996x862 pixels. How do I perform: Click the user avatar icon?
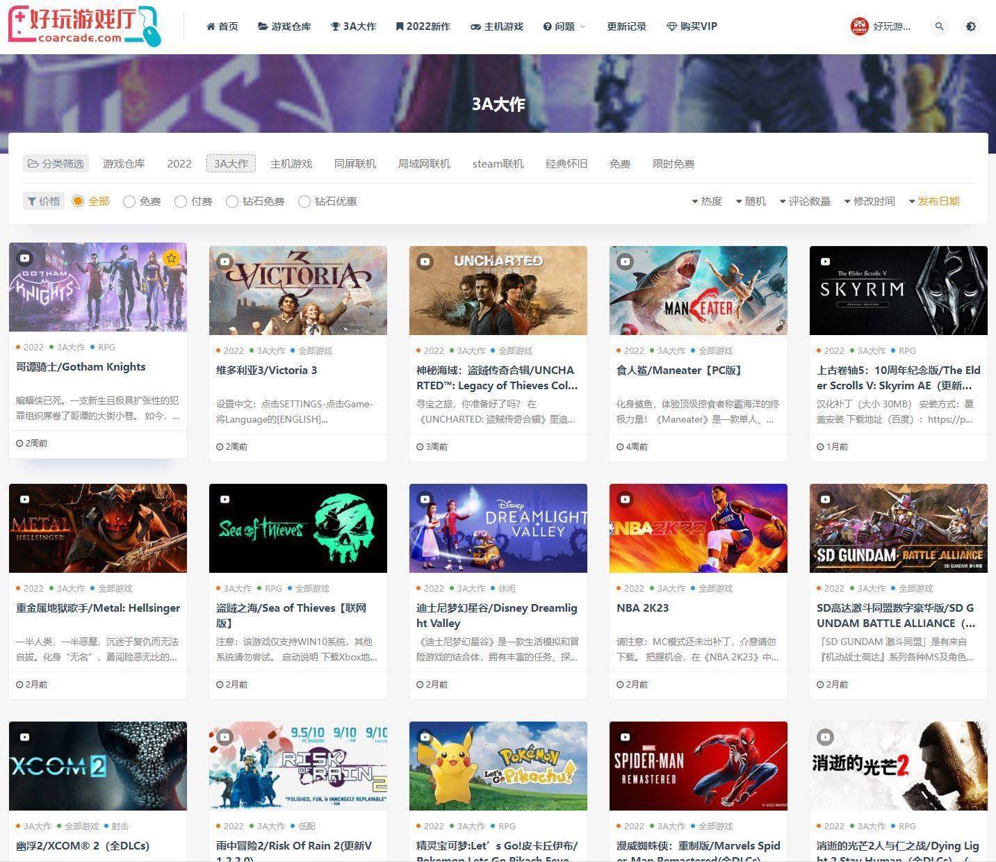859,26
